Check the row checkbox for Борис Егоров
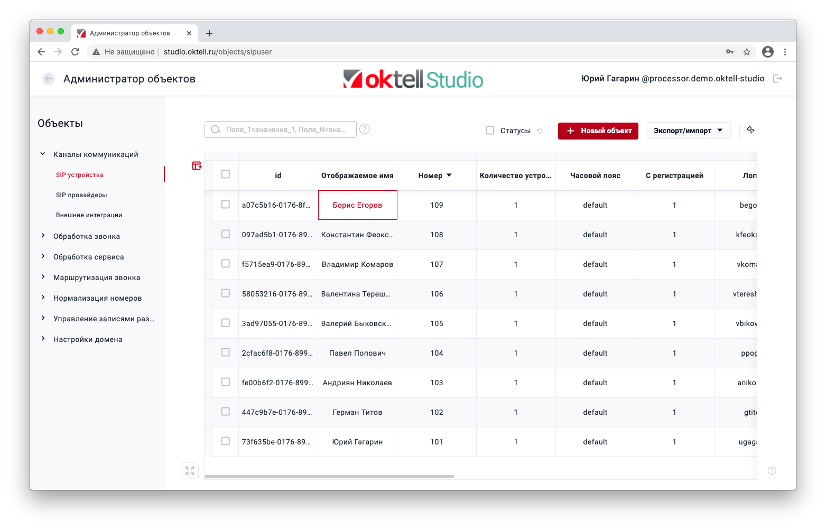 (226, 204)
